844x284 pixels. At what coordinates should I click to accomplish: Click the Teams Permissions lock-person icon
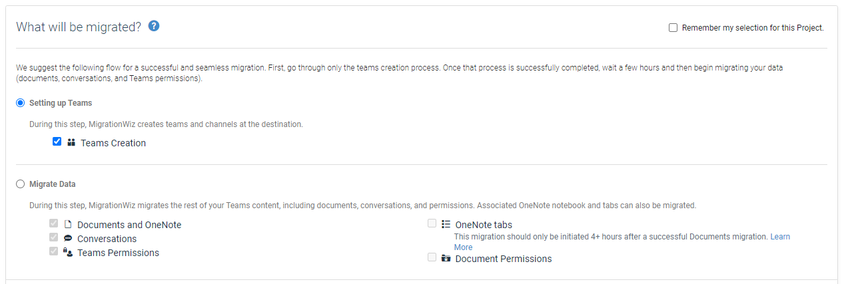point(68,252)
